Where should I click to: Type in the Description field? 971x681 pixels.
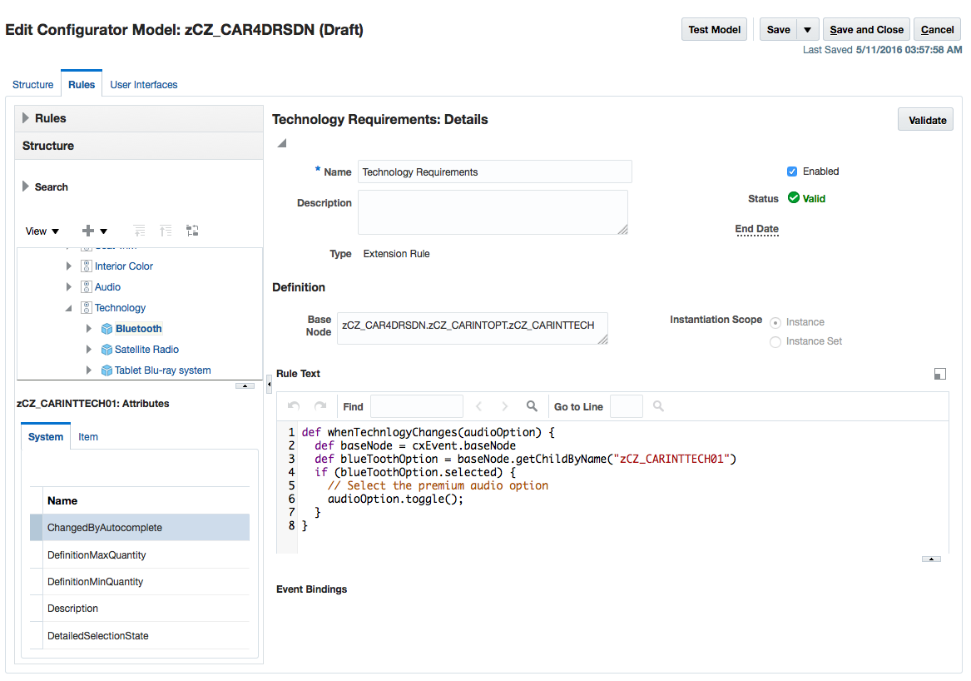[x=493, y=211]
